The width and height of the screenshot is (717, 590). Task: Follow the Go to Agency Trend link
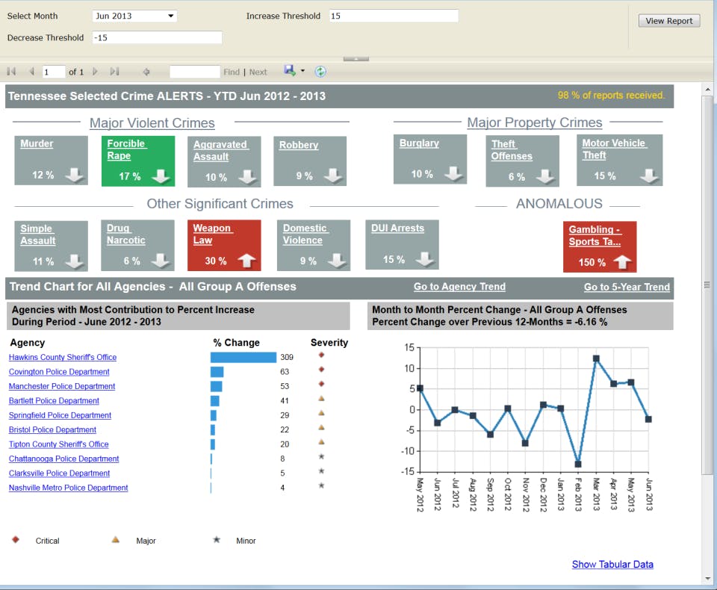[459, 287]
